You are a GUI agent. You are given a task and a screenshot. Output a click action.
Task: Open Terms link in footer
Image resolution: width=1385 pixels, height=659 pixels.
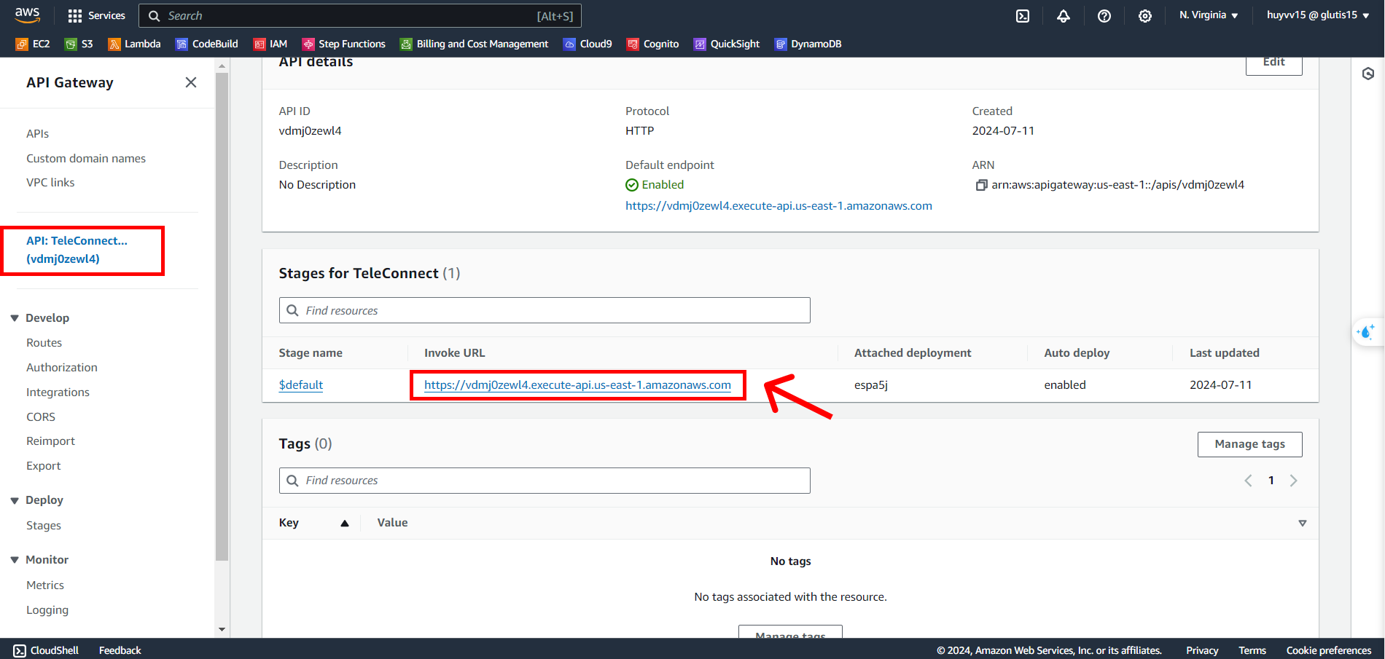click(1252, 650)
